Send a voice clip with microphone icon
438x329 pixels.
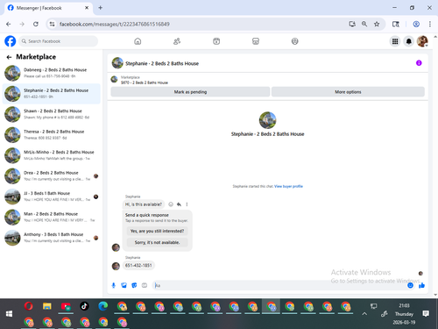(114, 285)
